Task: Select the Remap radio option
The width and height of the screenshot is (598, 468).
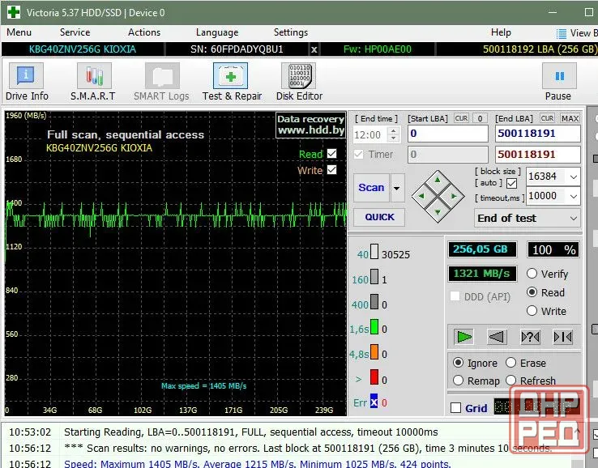Action: coord(459,381)
